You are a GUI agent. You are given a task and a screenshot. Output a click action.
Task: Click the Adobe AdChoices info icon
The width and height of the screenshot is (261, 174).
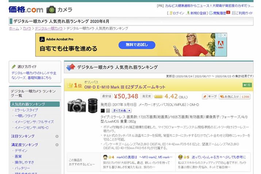pos(220,35)
